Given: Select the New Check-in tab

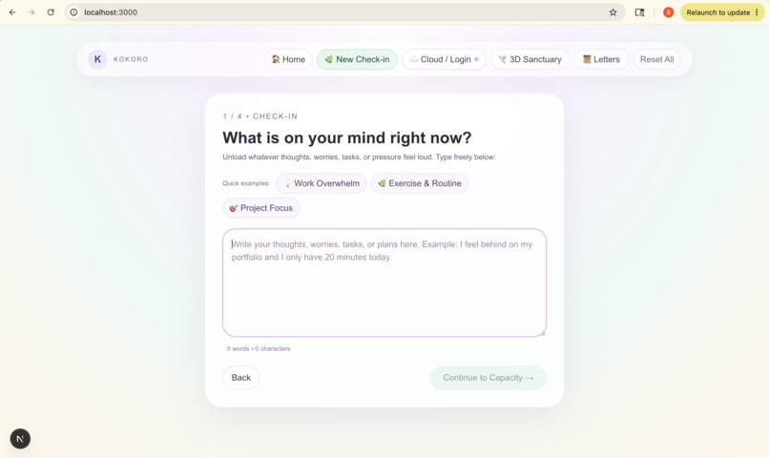Looking at the screenshot, I should 357,59.
